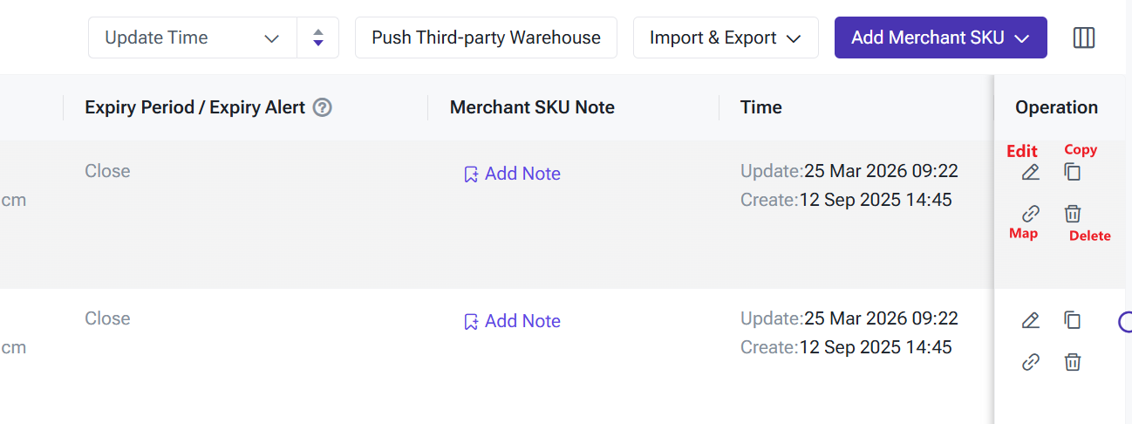The width and height of the screenshot is (1132, 424).
Task: Click the Copy icon in first row
Action: point(1073,172)
